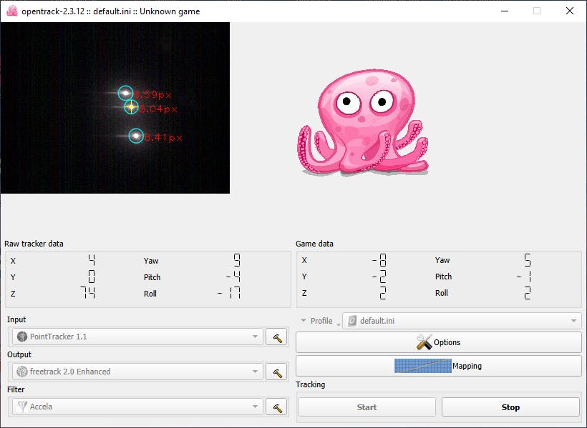The height and width of the screenshot is (428, 587).
Task: Close the opentrack window
Action: [x=570, y=11]
